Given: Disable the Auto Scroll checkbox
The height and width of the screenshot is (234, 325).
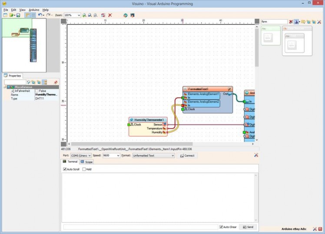Looking at the screenshot, I should [65, 169].
